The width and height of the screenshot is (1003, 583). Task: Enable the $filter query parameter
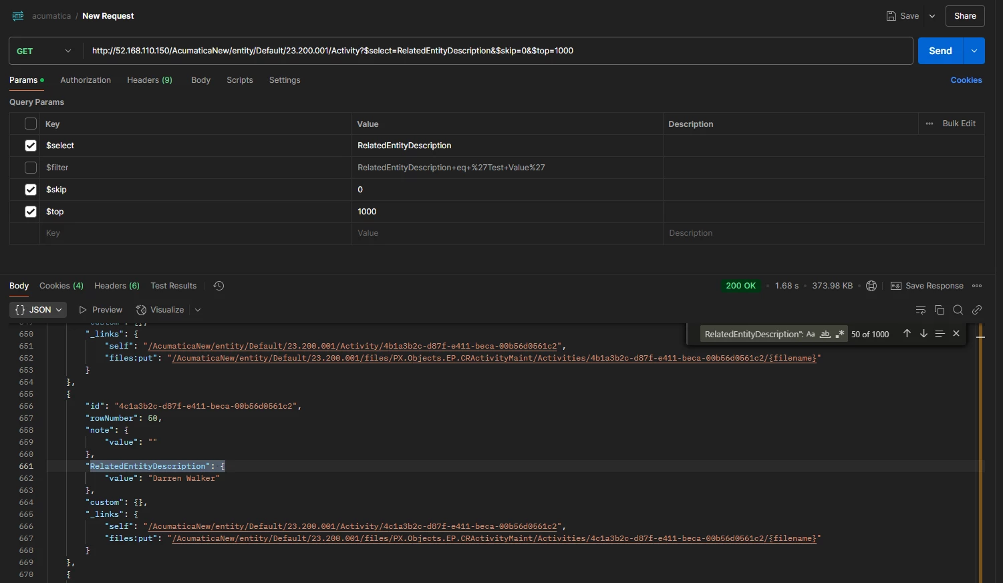pos(31,167)
